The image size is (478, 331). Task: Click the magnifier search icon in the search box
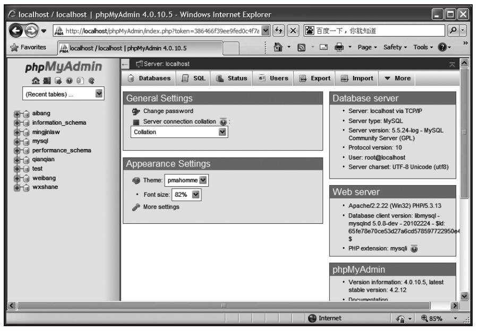pyautogui.click(x=454, y=30)
